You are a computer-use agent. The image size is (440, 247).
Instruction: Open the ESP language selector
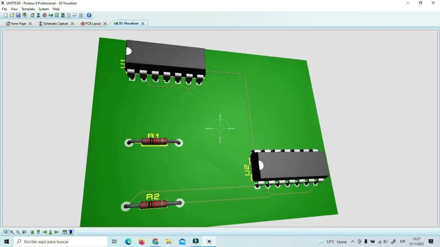(403, 241)
